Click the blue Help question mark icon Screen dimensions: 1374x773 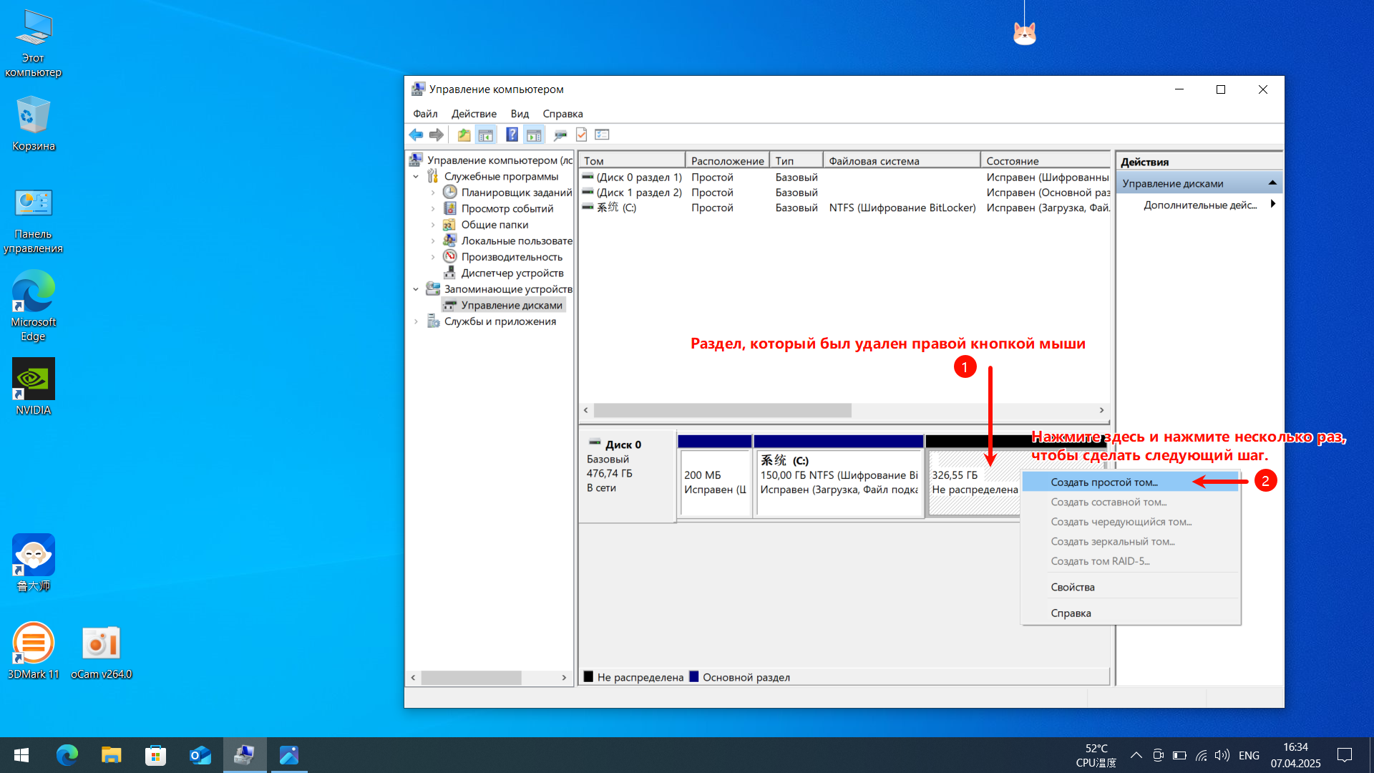coord(512,135)
